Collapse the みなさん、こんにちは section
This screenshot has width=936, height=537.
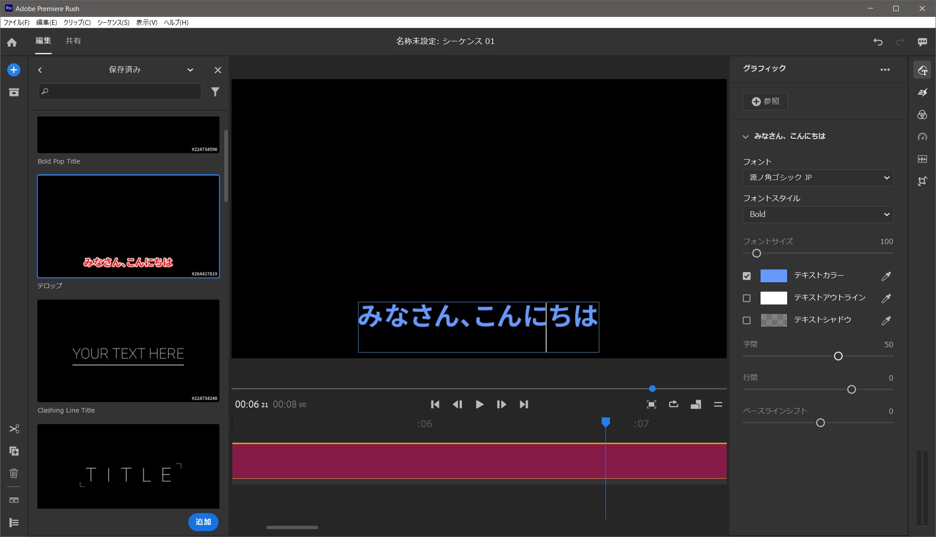click(745, 136)
